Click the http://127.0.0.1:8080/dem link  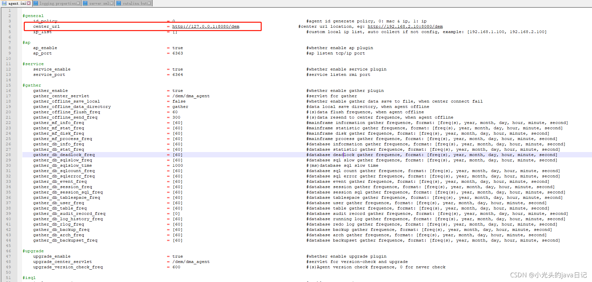point(206,26)
